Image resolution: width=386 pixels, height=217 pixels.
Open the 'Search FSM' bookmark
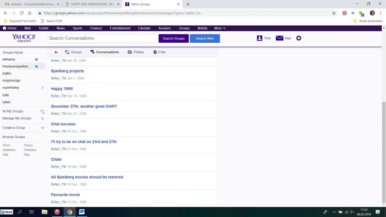51,21
